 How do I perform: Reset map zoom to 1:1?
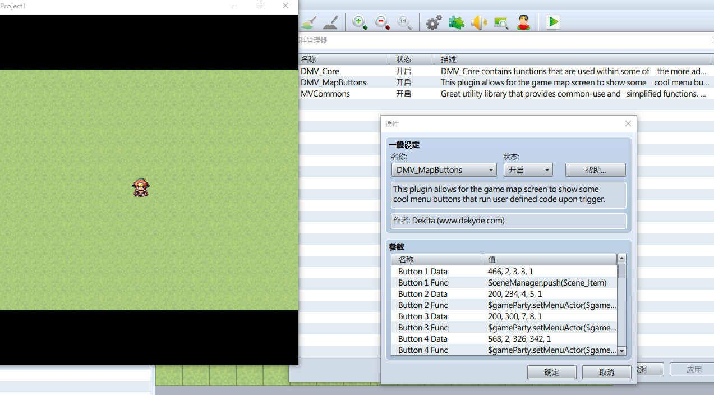(x=405, y=22)
